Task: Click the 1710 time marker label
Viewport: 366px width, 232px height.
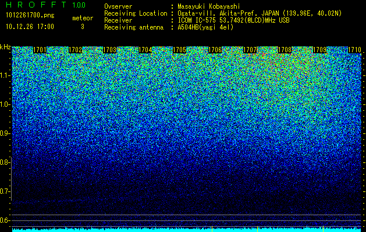Action: point(354,50)
